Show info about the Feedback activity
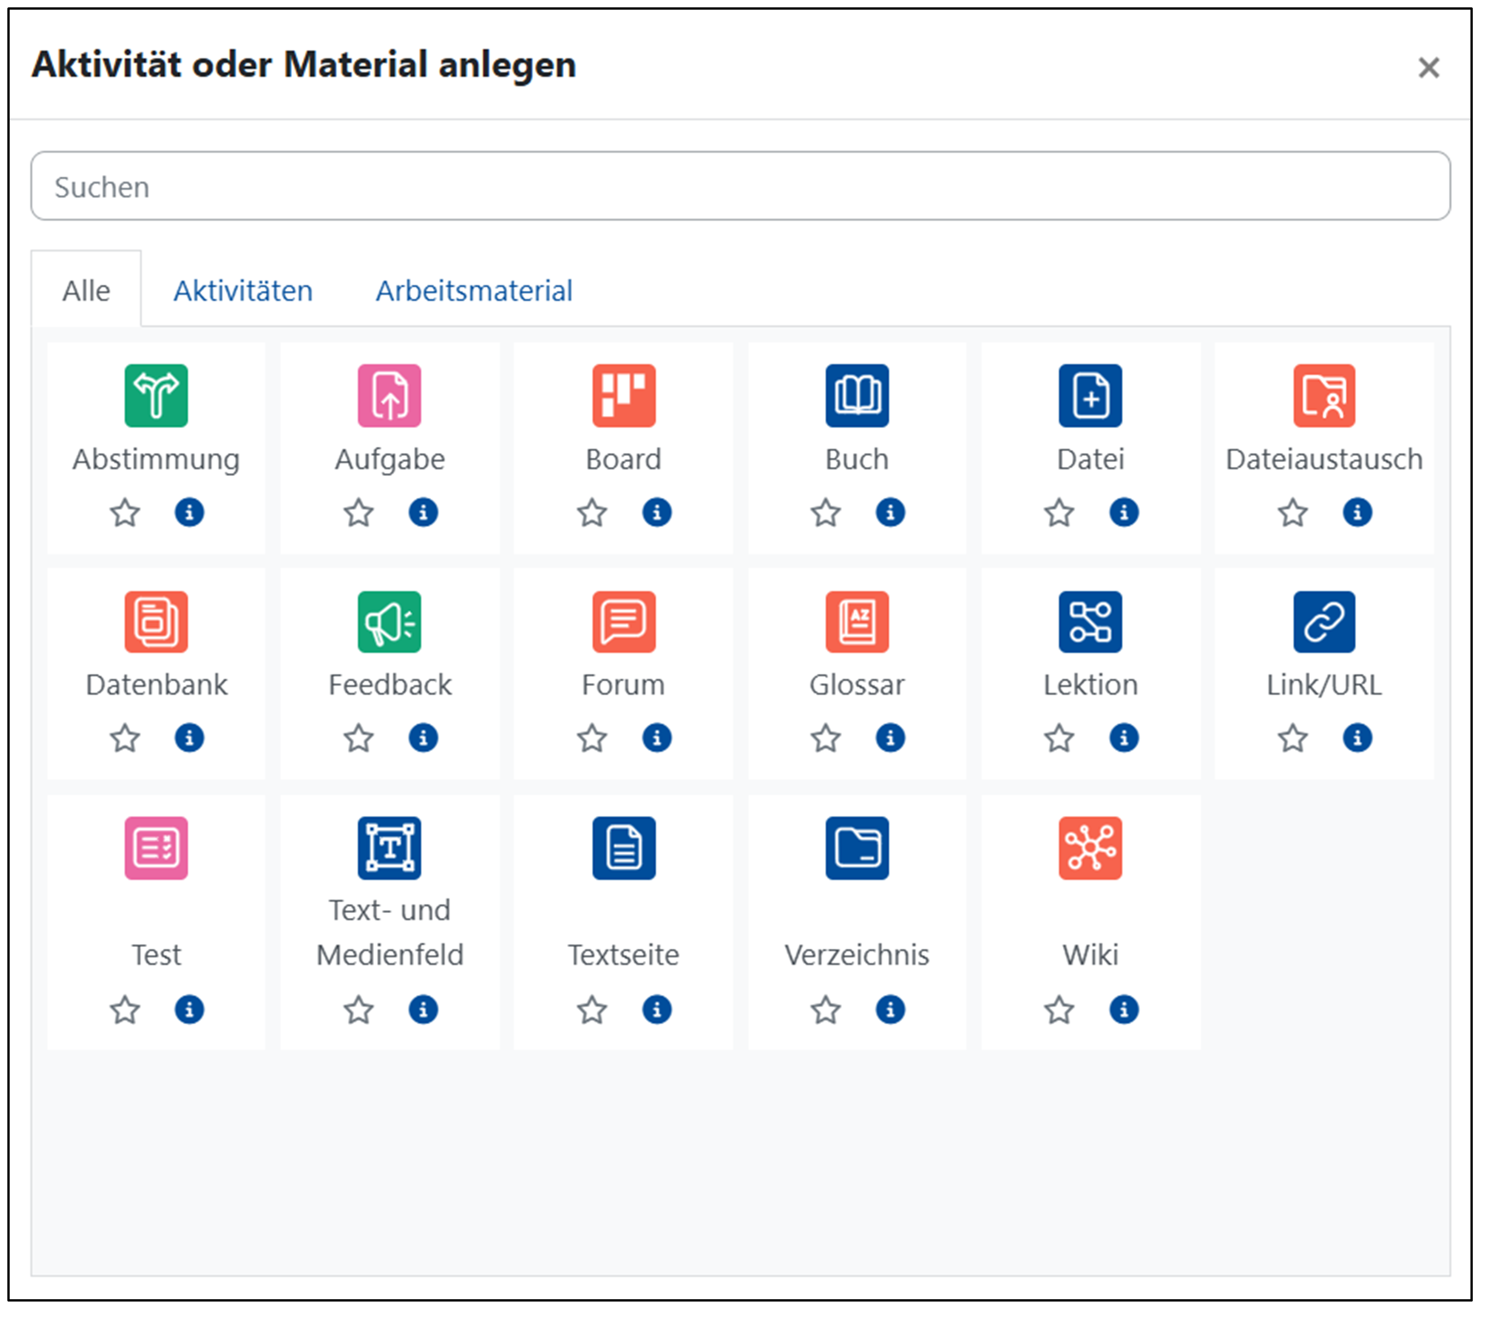 (x=423, y=738)
